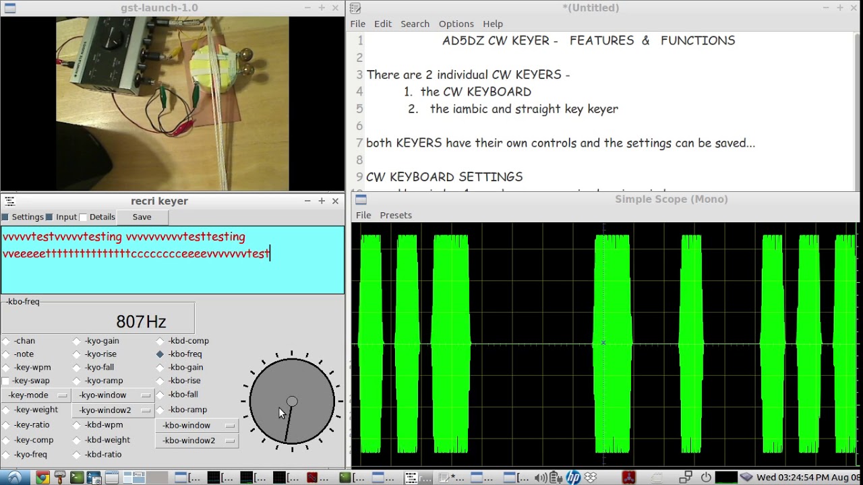Open the gst-launch window menu icon

(x=9, y=8)
